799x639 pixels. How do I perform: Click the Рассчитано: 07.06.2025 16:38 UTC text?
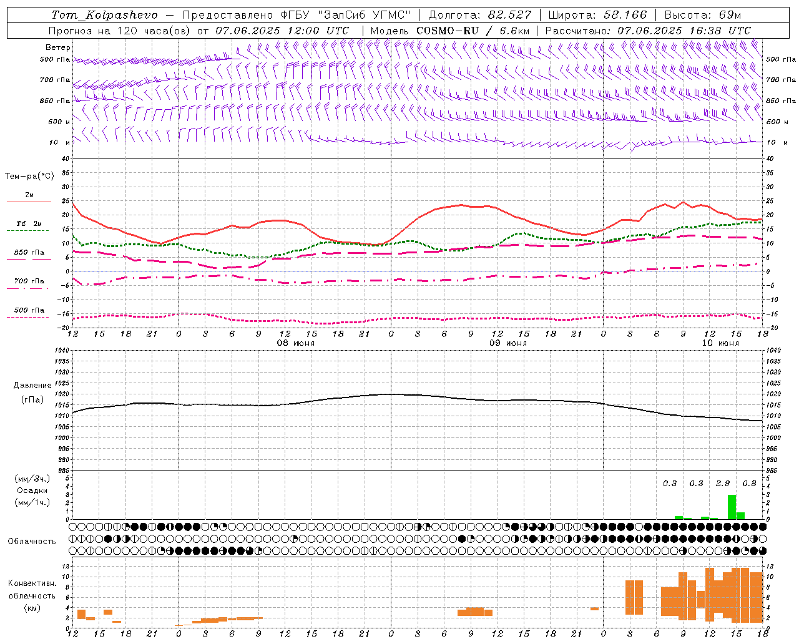648,31
